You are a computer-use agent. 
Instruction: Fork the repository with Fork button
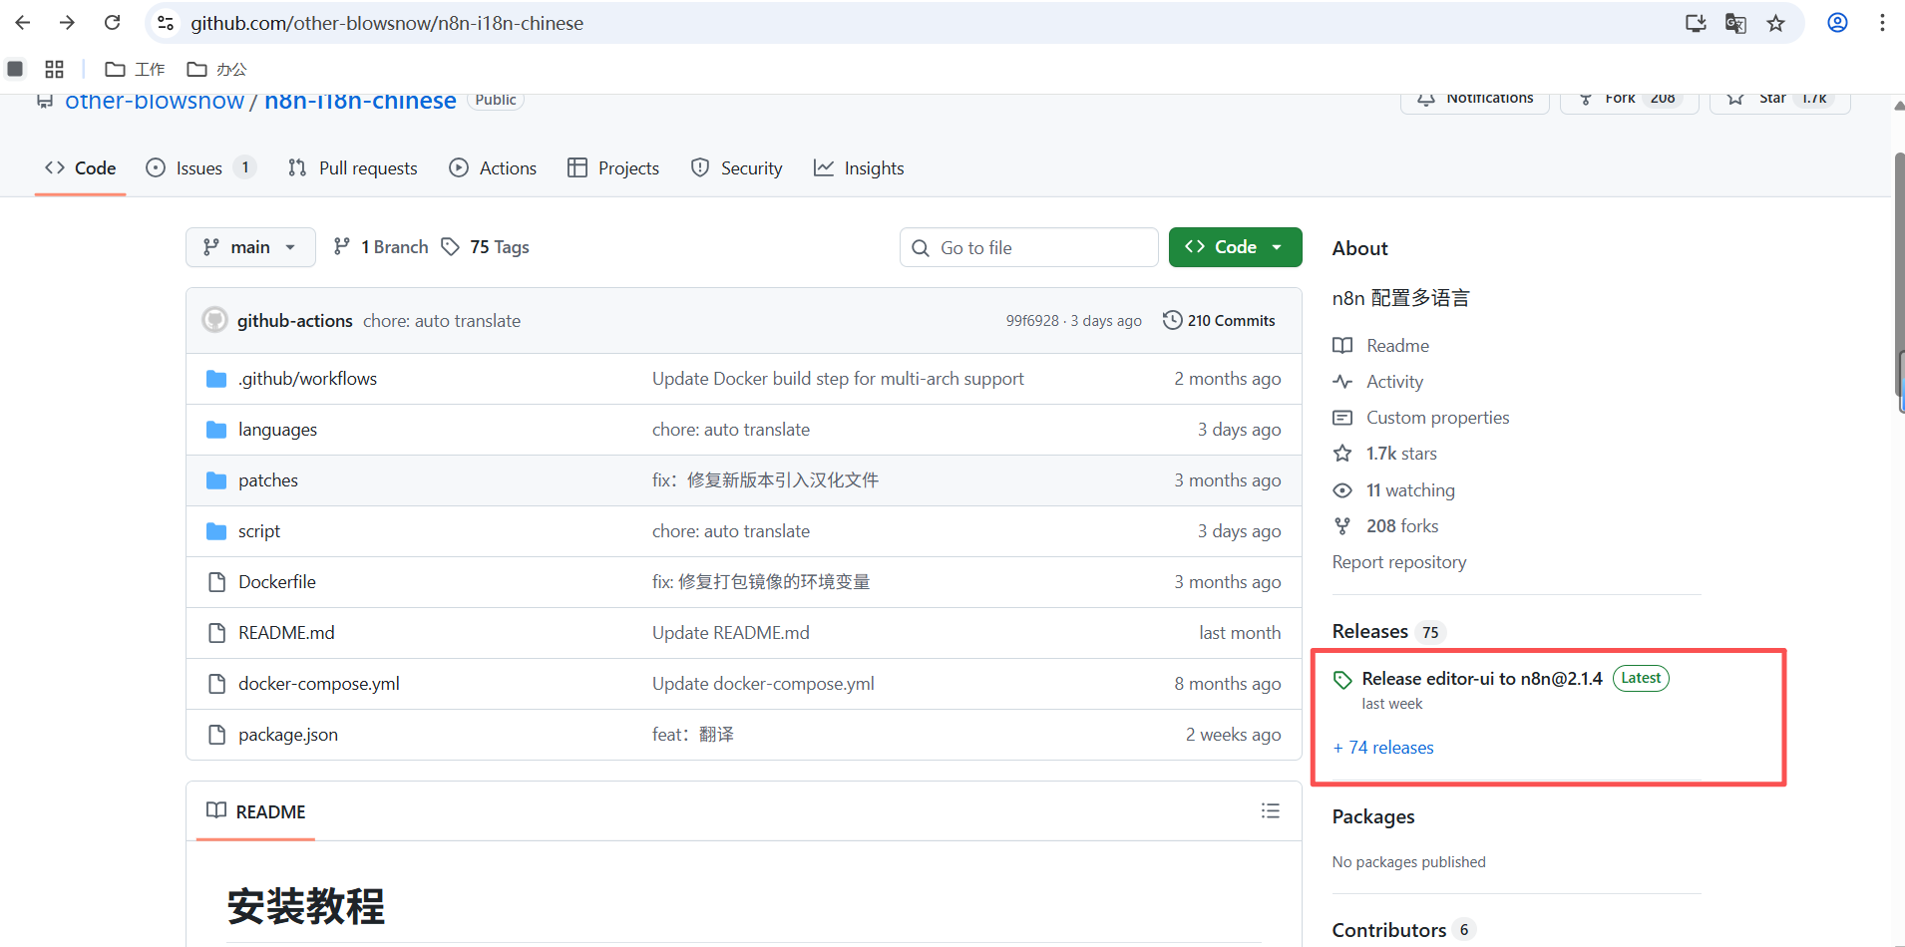pyautogui.click(x=1629, y=100)
